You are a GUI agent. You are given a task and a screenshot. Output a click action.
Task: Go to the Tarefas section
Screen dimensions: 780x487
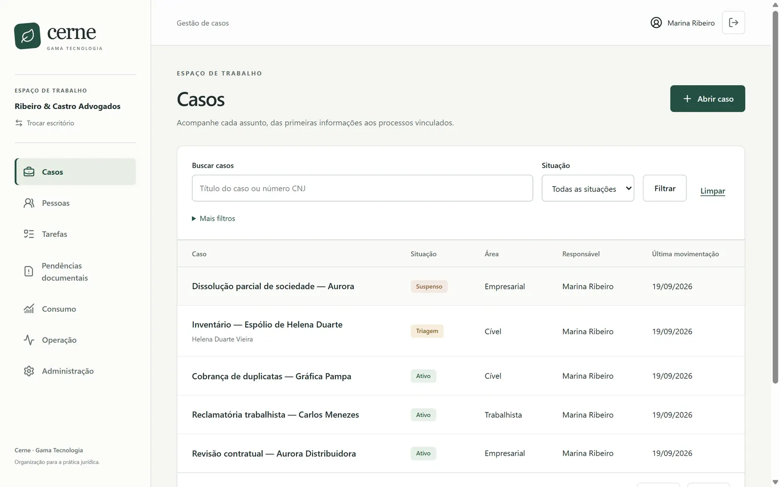75,234
